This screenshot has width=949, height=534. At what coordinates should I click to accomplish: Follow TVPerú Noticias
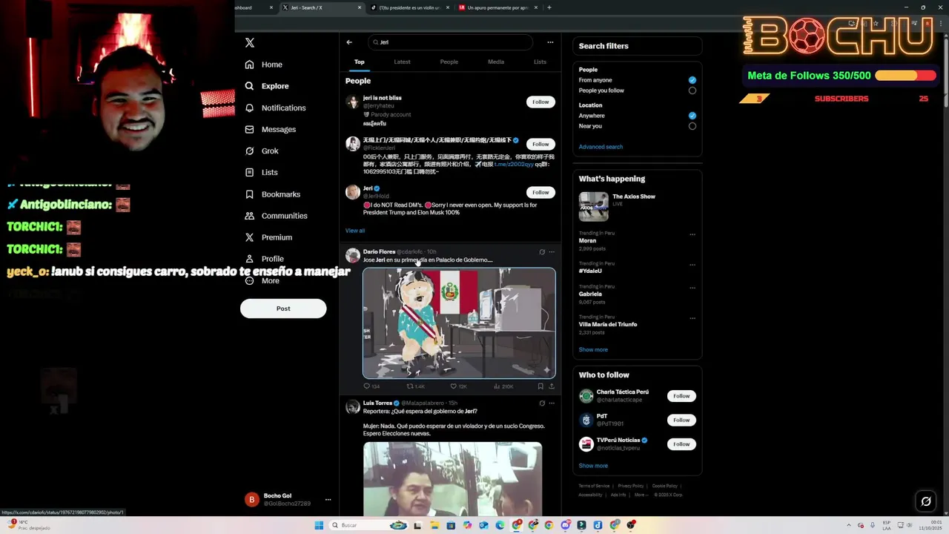point(681,444)
